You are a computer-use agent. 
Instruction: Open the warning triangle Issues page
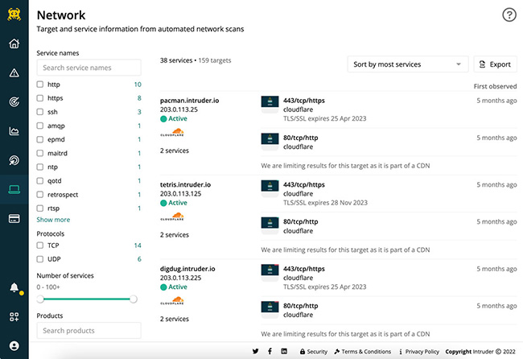(x=14, y=72)
